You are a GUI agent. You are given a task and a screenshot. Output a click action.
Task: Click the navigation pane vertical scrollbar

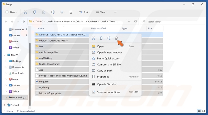[x=30, y=74]
